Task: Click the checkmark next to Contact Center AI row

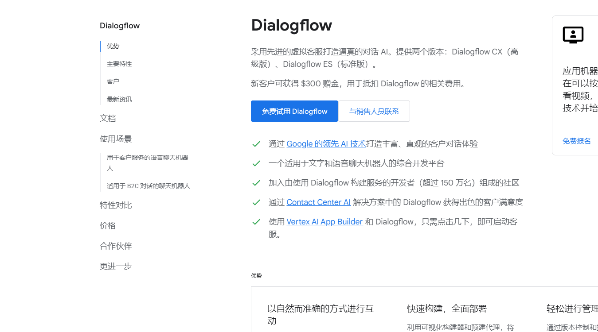Action: 256,202
